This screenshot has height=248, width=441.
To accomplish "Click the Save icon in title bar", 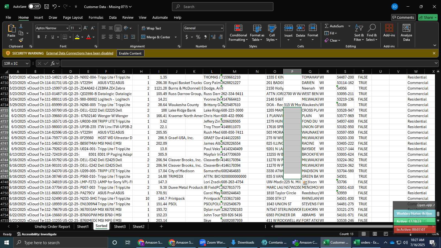I will click(47, 7).
